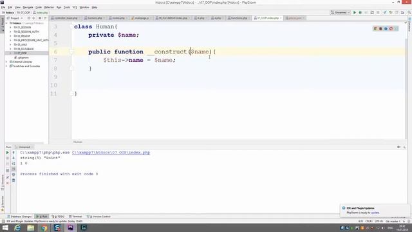The height and width of the screenshot is (232, 412).
Task: Clear run output with the trash icon
Action: (x=14, y=180)
